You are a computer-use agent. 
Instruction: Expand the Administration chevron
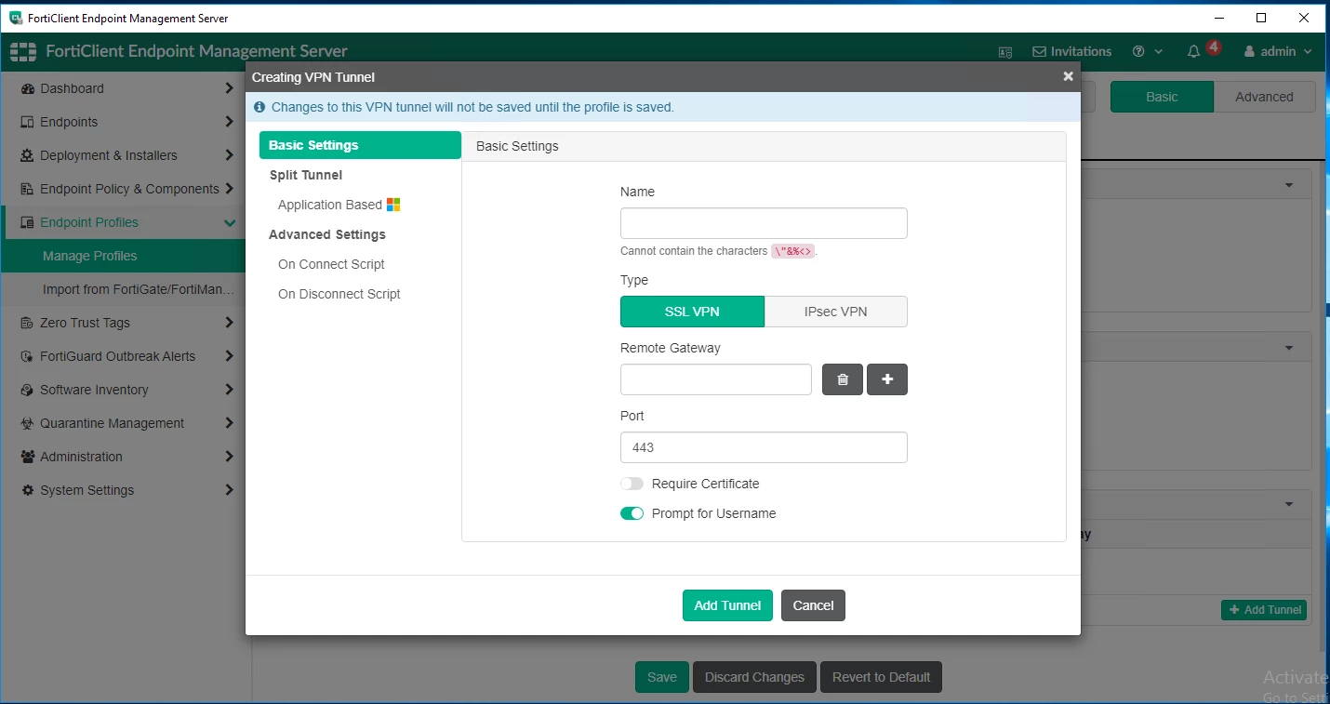pos(230,457)
